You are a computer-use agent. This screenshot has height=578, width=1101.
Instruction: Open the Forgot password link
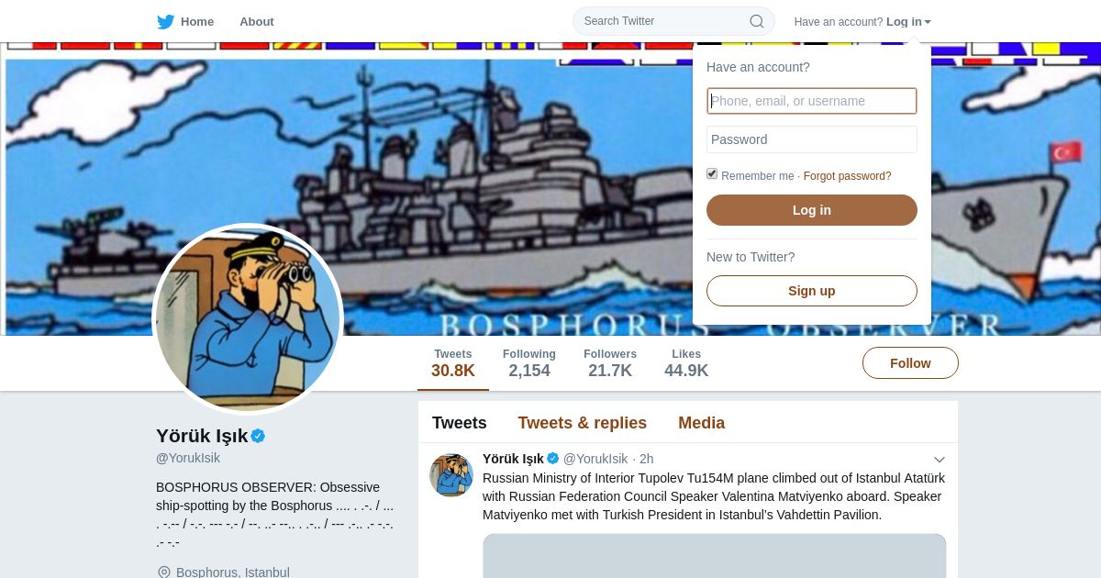[848, 176]
